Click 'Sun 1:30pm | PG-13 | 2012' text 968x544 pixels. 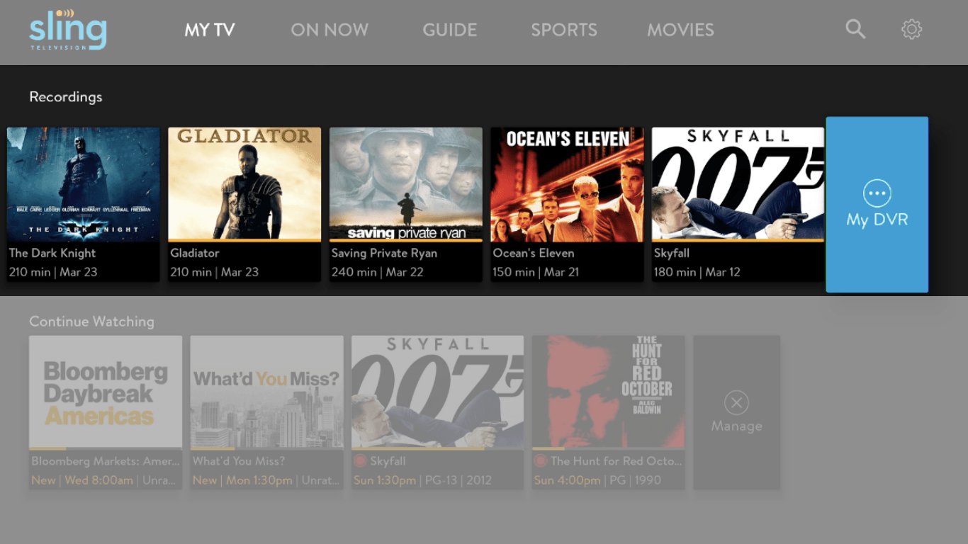424,480
